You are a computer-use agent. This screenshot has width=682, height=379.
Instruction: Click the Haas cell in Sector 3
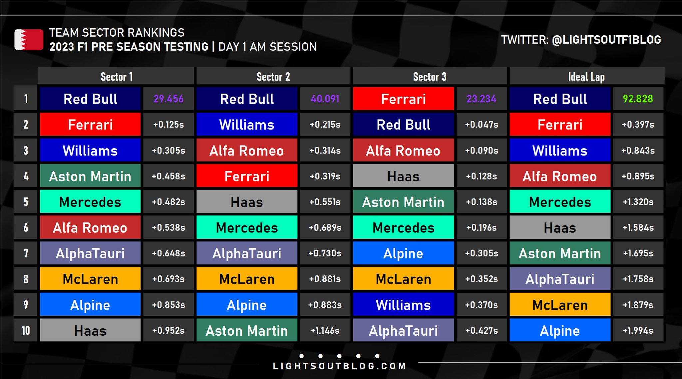click(403, 176)
